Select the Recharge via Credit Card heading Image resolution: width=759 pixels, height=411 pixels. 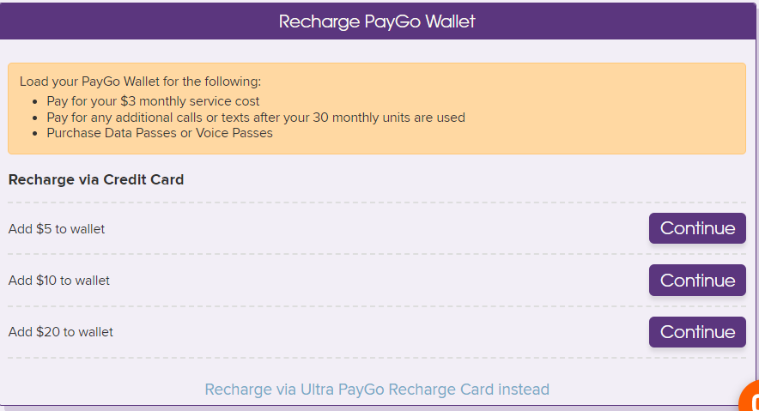pos(96,179)
